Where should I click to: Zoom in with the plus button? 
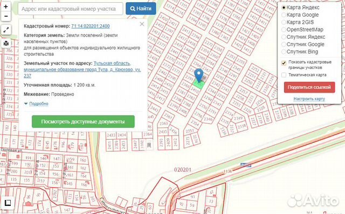(x=6, y=7)
